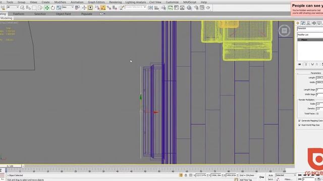Open the Group menu

(21, 2)
